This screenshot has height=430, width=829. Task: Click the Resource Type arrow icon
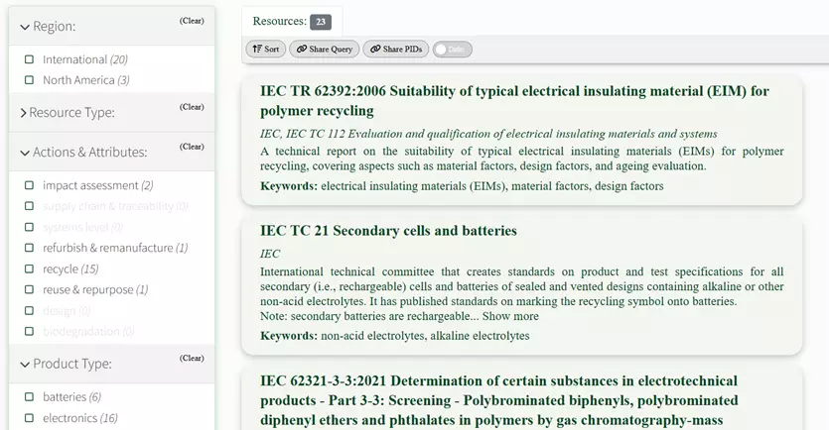coord(23,113)
